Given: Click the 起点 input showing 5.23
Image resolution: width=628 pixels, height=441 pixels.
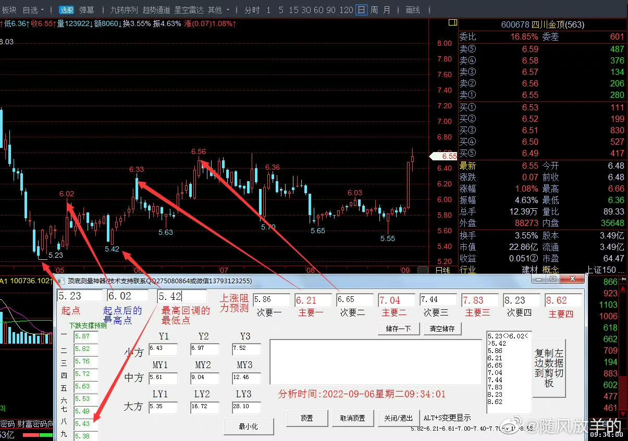Looking at the screenshot, I should click(80, 296).
